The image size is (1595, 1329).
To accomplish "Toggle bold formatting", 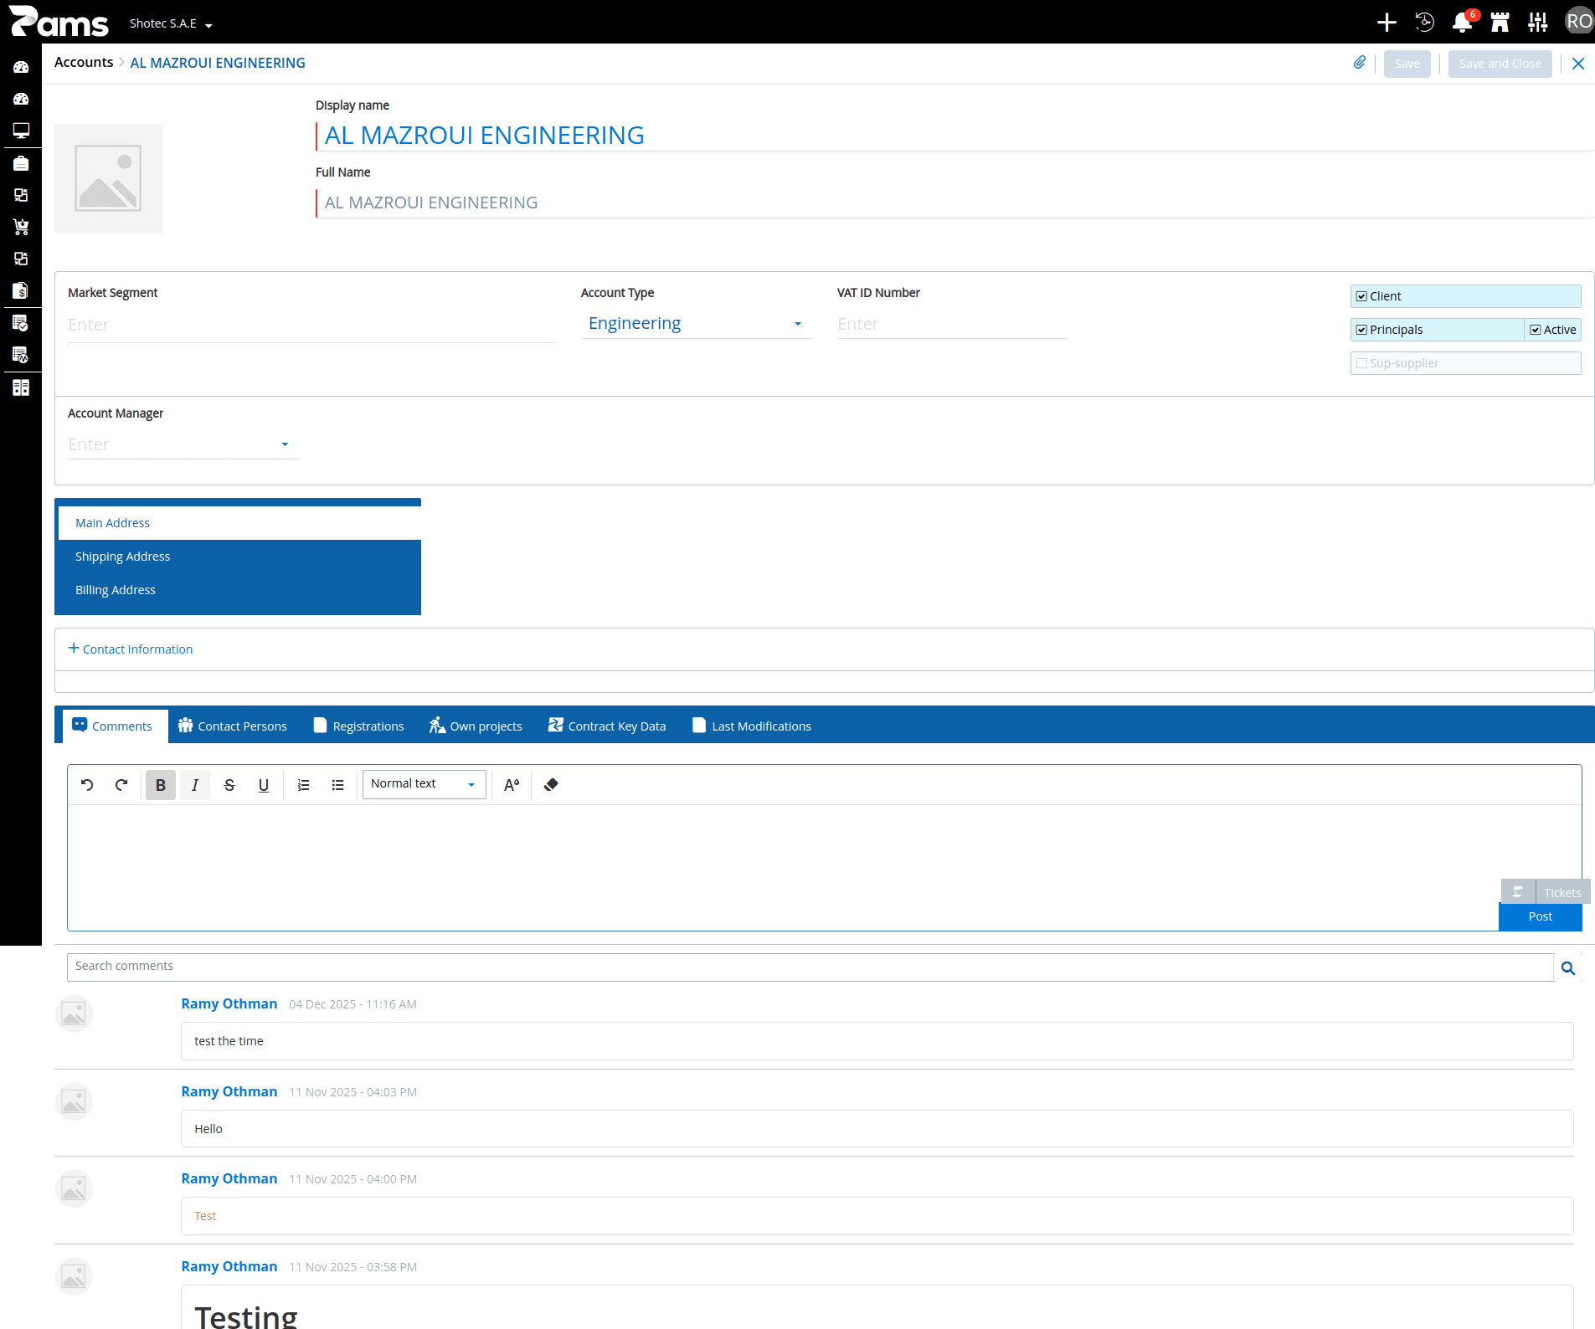I will (161, 785).
